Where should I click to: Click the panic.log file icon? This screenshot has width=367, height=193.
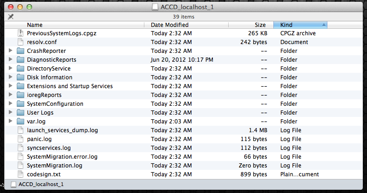tap(20, 139)
